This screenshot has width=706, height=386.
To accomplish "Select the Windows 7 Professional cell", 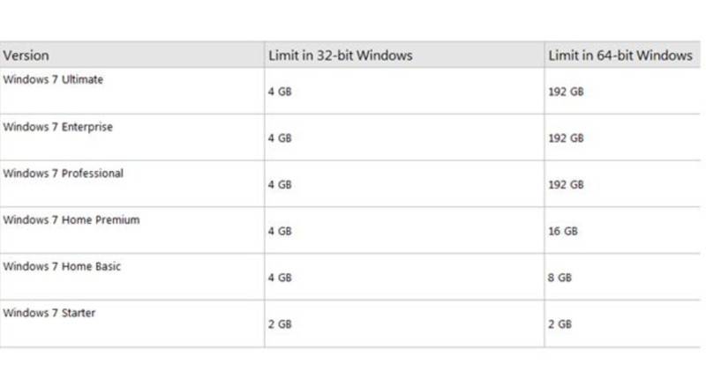I will coord(64,174).
